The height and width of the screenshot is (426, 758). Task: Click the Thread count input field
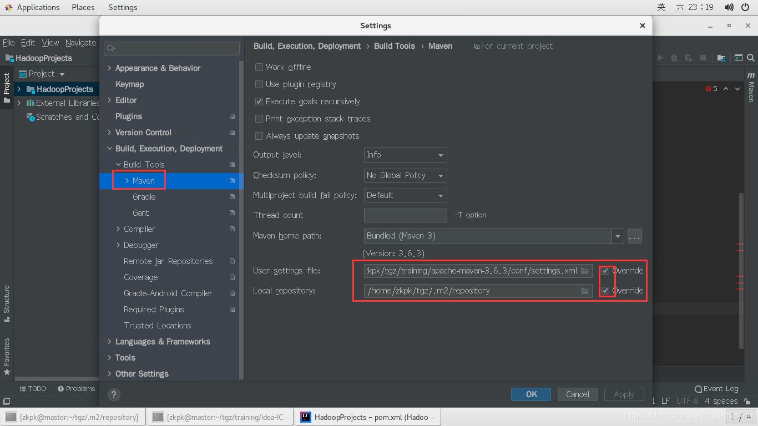coord(405,215)
